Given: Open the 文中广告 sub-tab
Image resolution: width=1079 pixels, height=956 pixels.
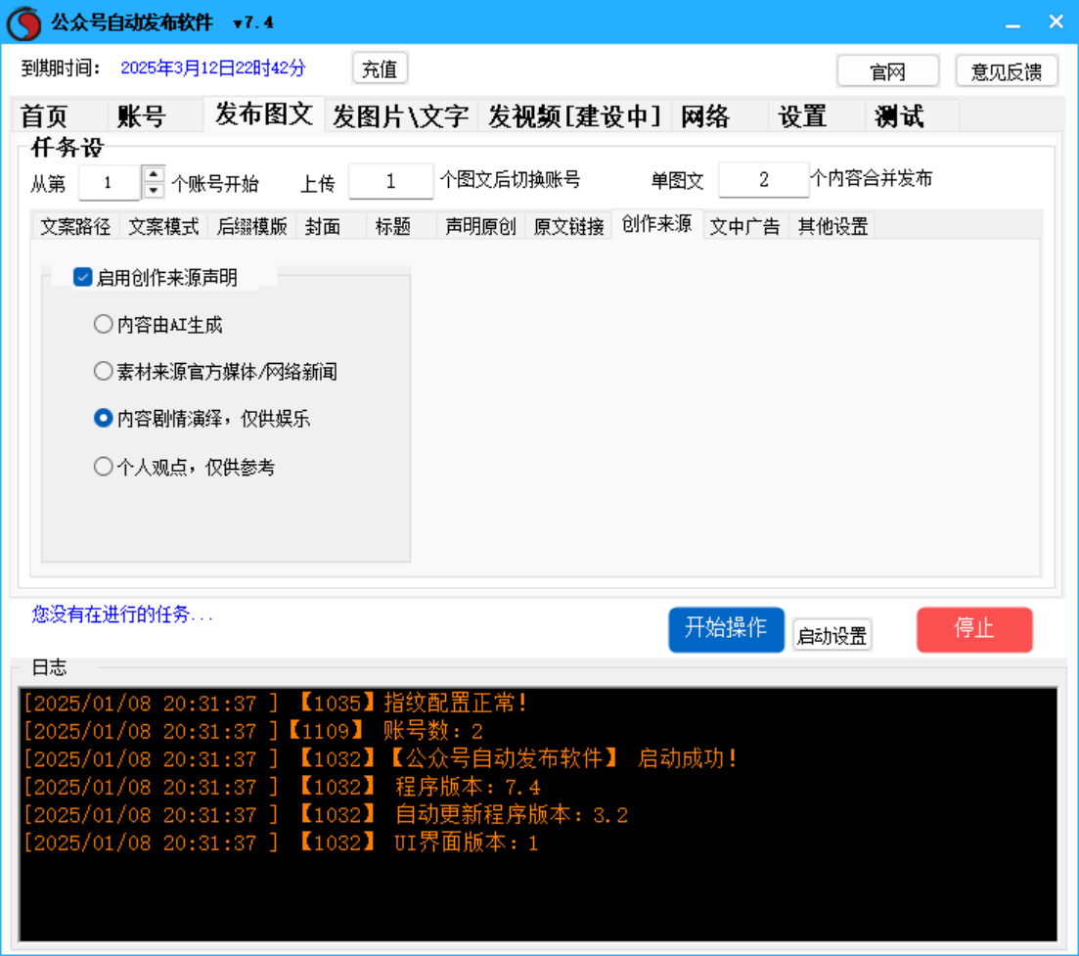Looking at the screenshot, I should [x=745, y=226].
